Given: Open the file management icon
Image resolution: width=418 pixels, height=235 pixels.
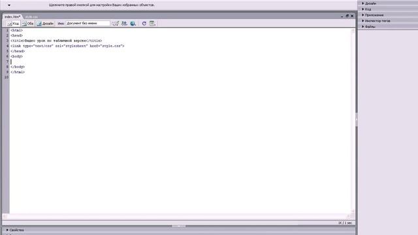Looking at the screenshot, I should 124,23.
